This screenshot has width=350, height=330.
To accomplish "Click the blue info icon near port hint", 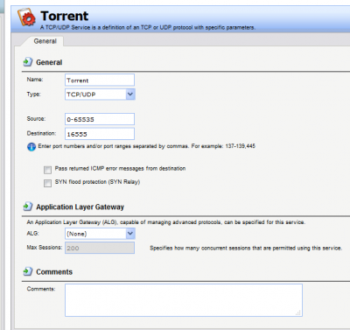I will tap(31, 147).
